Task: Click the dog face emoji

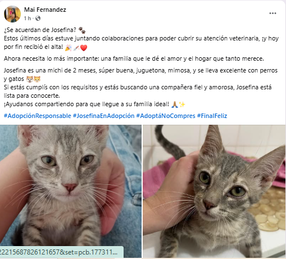Action: pyautogui.click(x=29, y=79)
